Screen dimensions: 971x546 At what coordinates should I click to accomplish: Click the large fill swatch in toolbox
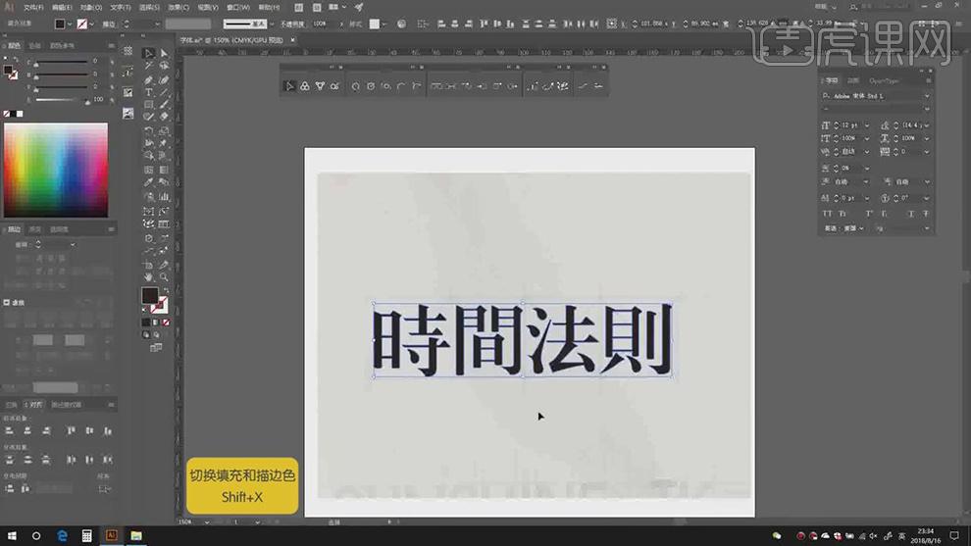tap(150, 296)
